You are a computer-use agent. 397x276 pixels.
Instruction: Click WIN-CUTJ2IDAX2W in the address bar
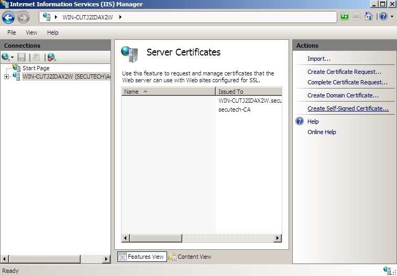(87, 17)
